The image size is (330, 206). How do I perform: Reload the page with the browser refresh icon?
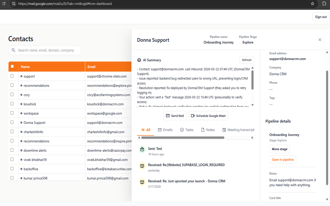click(x=4, y=4)
